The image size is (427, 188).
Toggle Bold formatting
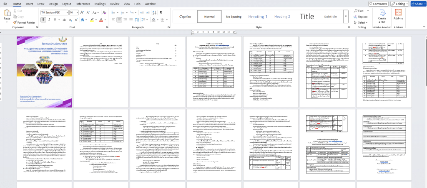43,20
